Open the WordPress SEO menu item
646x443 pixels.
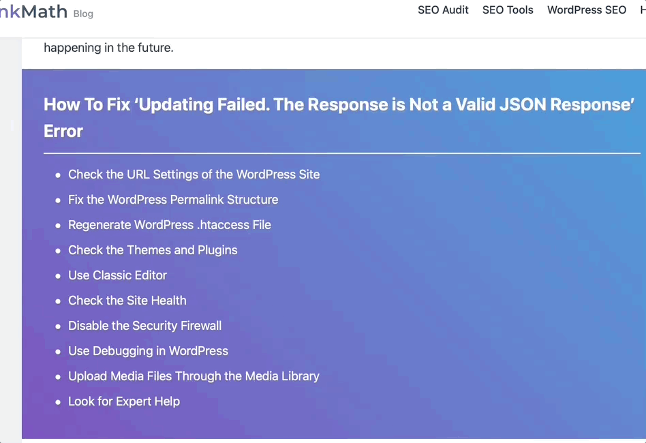coord(587,10)
